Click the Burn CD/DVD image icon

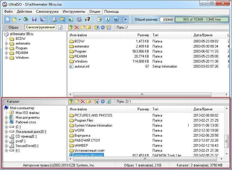coord(87,19)
